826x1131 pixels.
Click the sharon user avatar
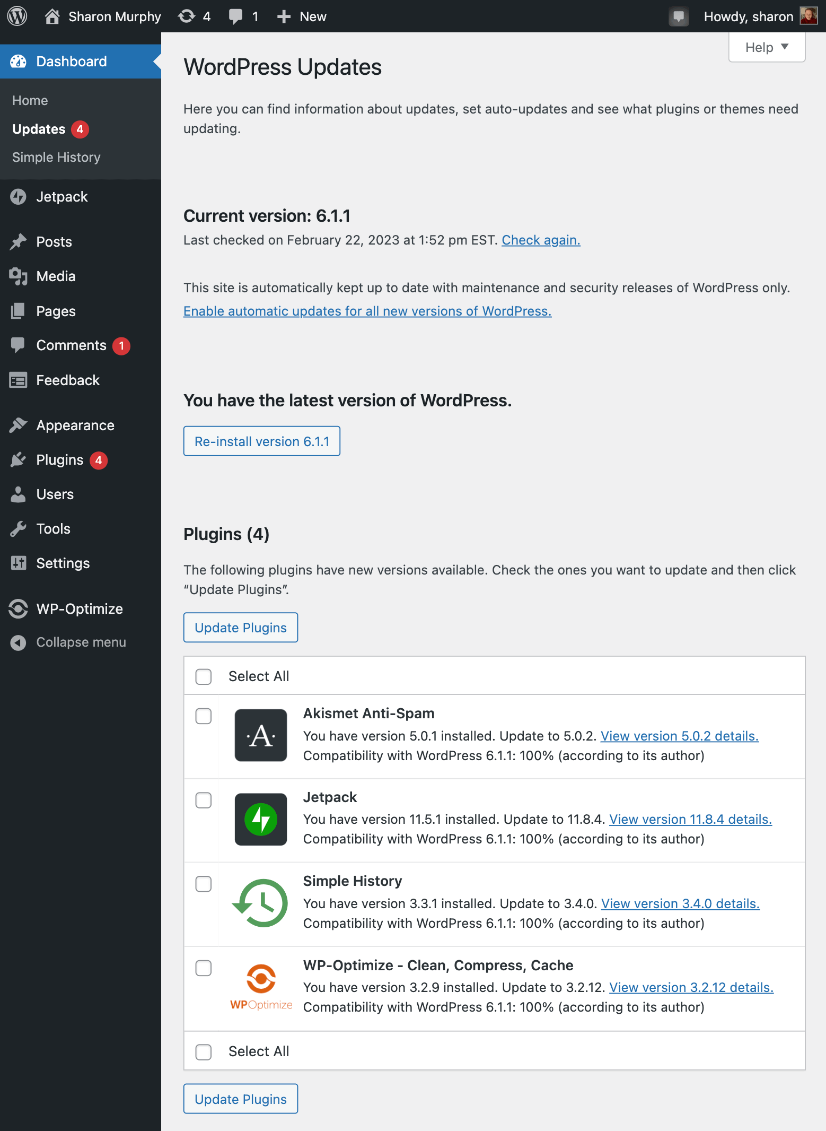click(809, 16)
